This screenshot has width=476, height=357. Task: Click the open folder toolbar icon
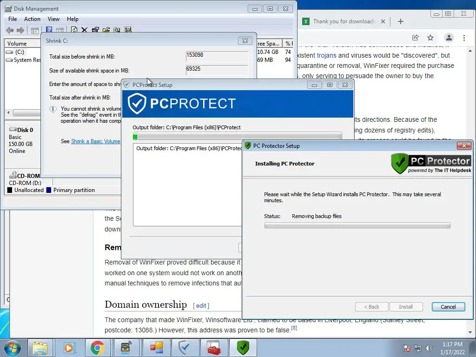pyautogui.click(x=106, y=30)
